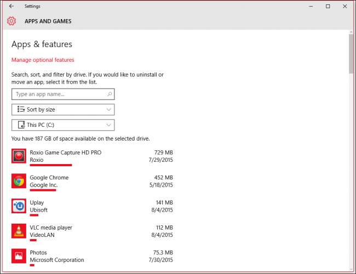Screen dimensions: 356x274
Task: Click the VideoLAN publisher text
Action: 42,235
